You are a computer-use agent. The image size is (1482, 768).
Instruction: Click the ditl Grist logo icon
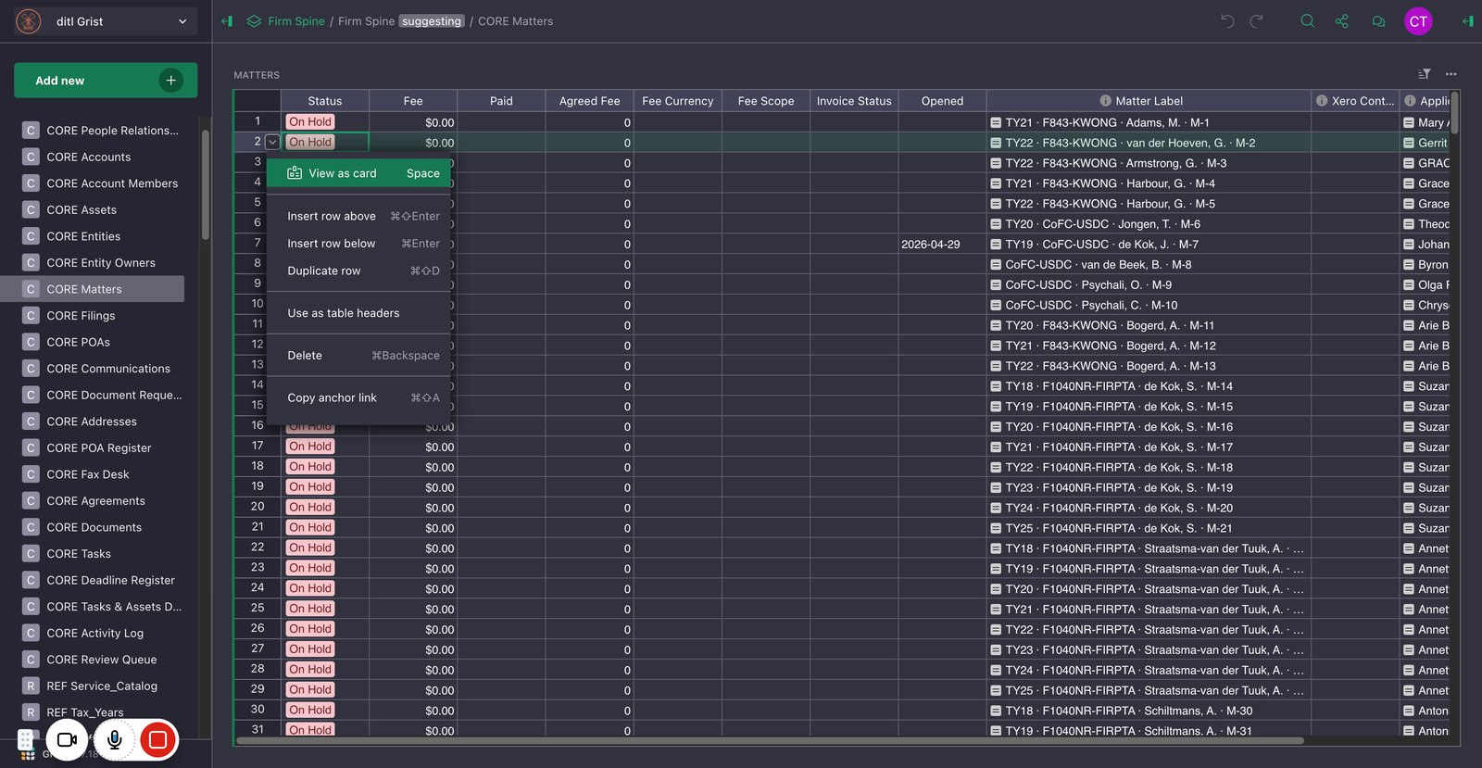click(x=29, y=21)
